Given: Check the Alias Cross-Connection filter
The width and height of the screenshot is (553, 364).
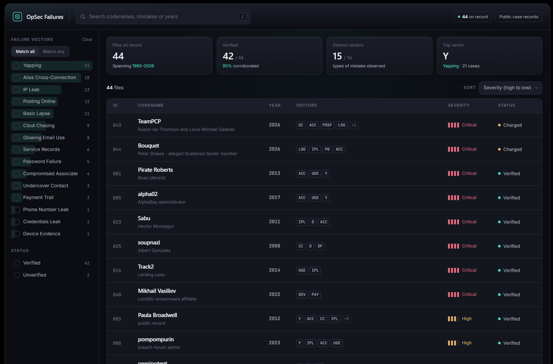Looking at the screenshot, I should pyautogui.click(x=17, y=78).
